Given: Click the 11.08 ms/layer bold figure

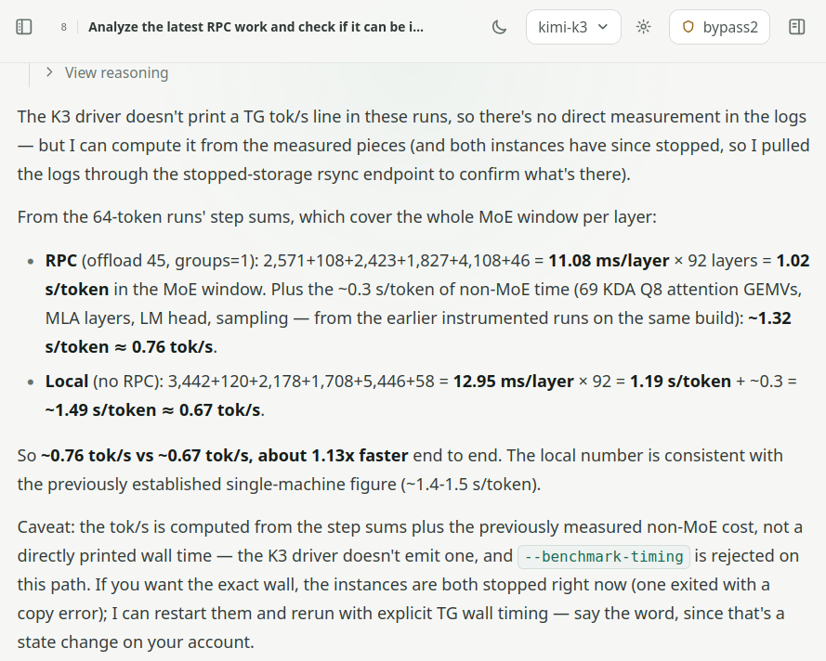Looking at the screenshot, I should [609, 261].
